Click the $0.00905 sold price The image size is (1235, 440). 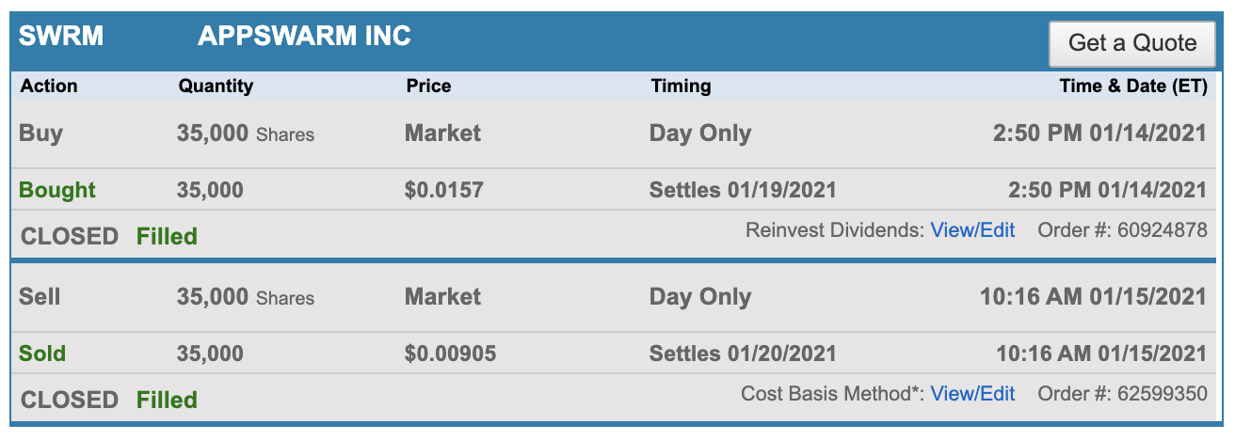[x=450, y=354]
